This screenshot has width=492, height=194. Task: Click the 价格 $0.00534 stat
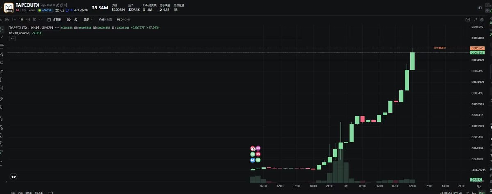coord(118,7)
